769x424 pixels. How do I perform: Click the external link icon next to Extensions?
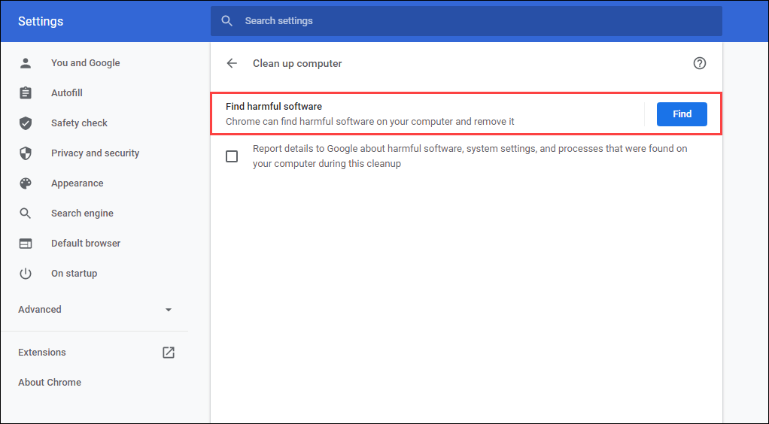(169, 353)
